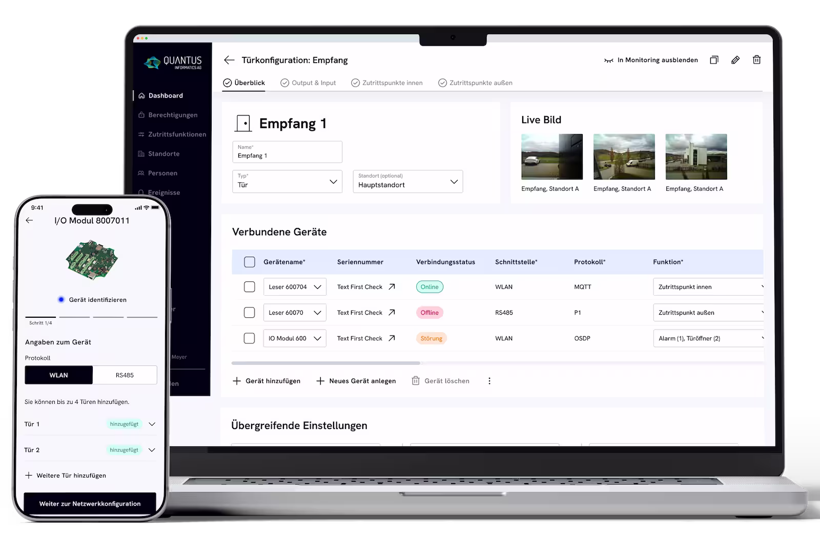Tap Weiter zur Netzwerkkonfiguration button
Viewport: 820px width, 533px height.
tap(90, 503)
